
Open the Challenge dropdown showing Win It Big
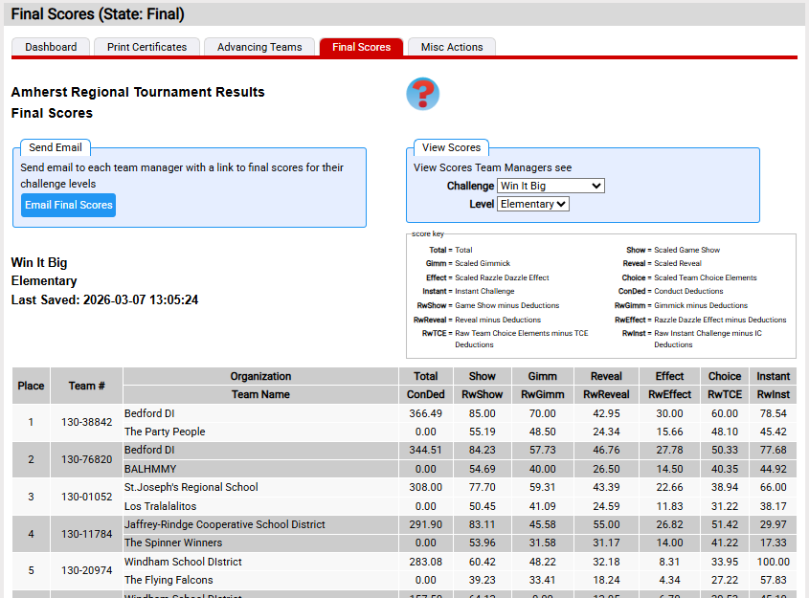pyautogui.click(x=551, y=186)
